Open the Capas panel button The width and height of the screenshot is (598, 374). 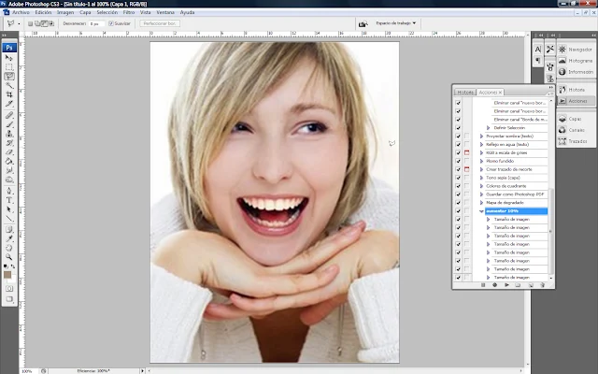click(x=569, y=119)
